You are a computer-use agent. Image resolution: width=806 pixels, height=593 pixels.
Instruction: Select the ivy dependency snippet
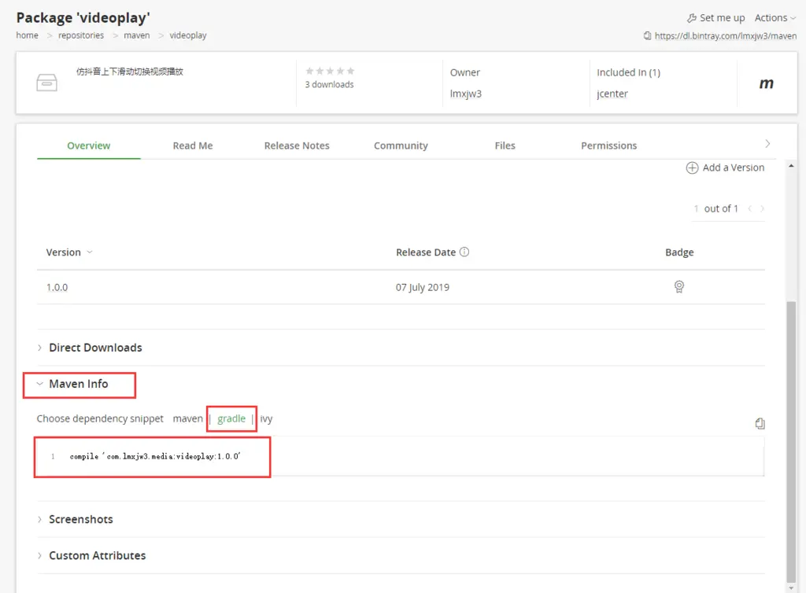pyautogui.click(x=266, y=419)
